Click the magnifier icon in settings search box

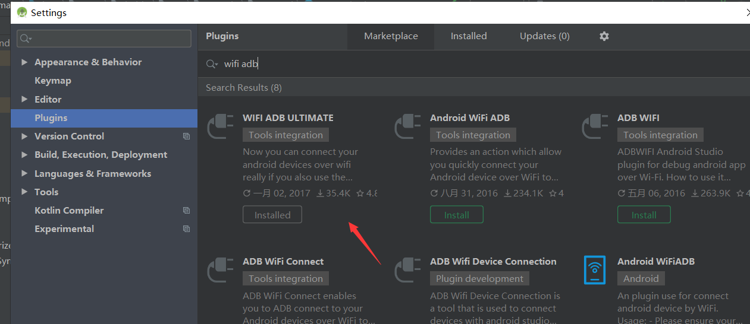coord(26,39)
